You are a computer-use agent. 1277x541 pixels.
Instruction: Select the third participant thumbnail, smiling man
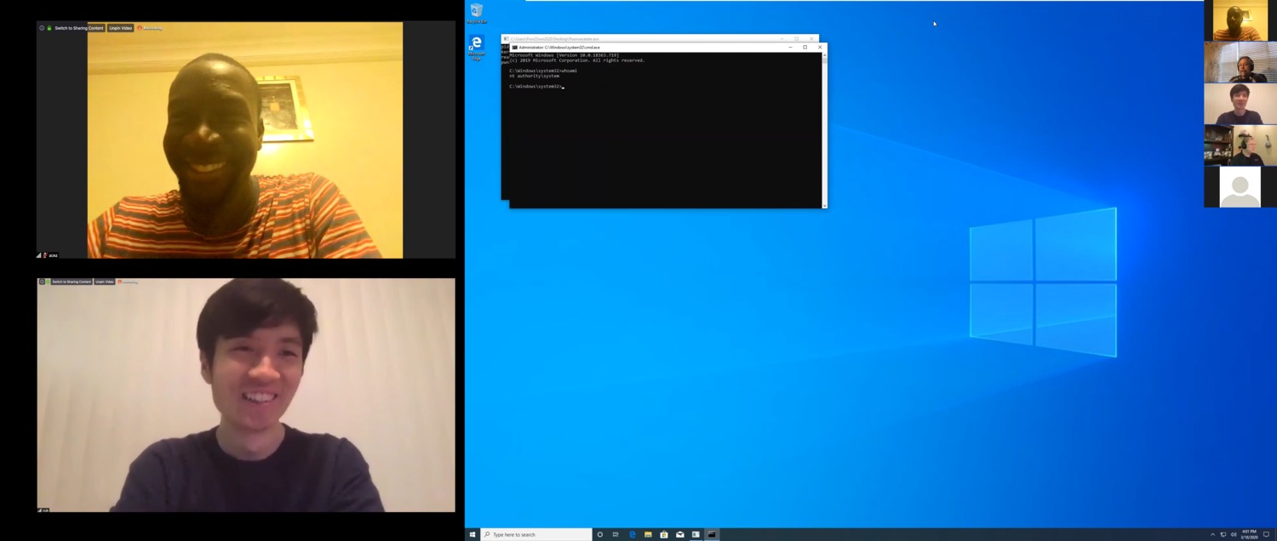tap(1240, 104)
